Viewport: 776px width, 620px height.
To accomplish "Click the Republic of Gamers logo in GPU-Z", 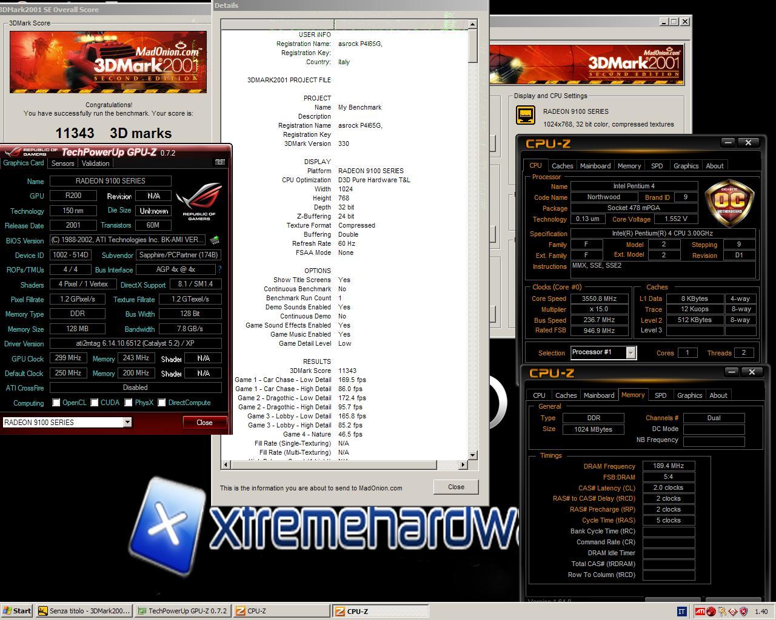I will click(x=199, y=202).
